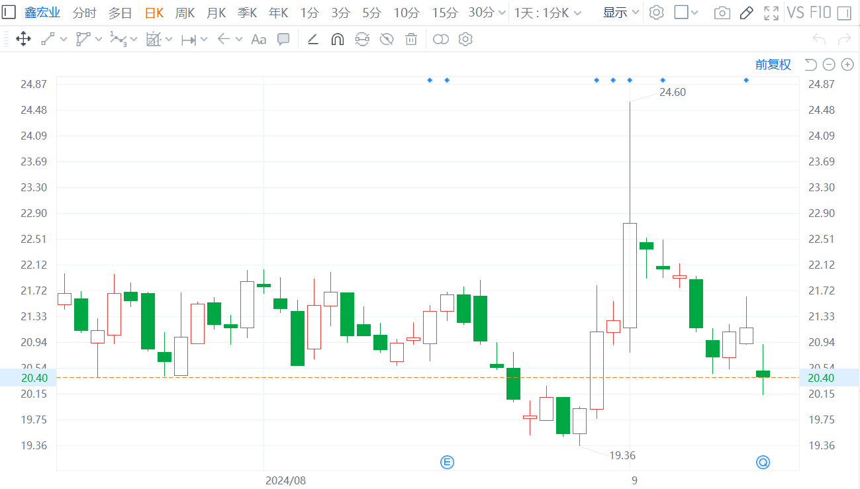Toggle hide drawings eye icon

point(387,40)
